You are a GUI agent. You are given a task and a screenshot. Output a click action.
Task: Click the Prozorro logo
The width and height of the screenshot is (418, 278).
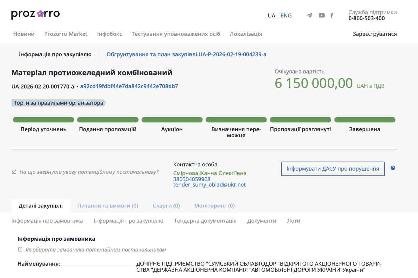(x=35, y=14)
